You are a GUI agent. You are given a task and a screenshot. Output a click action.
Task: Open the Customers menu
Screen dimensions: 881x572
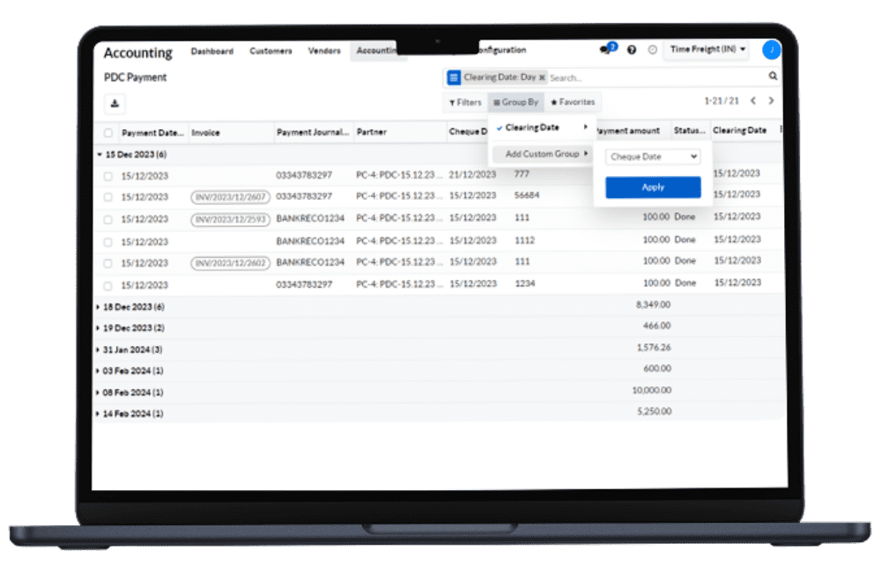(270, 51)
